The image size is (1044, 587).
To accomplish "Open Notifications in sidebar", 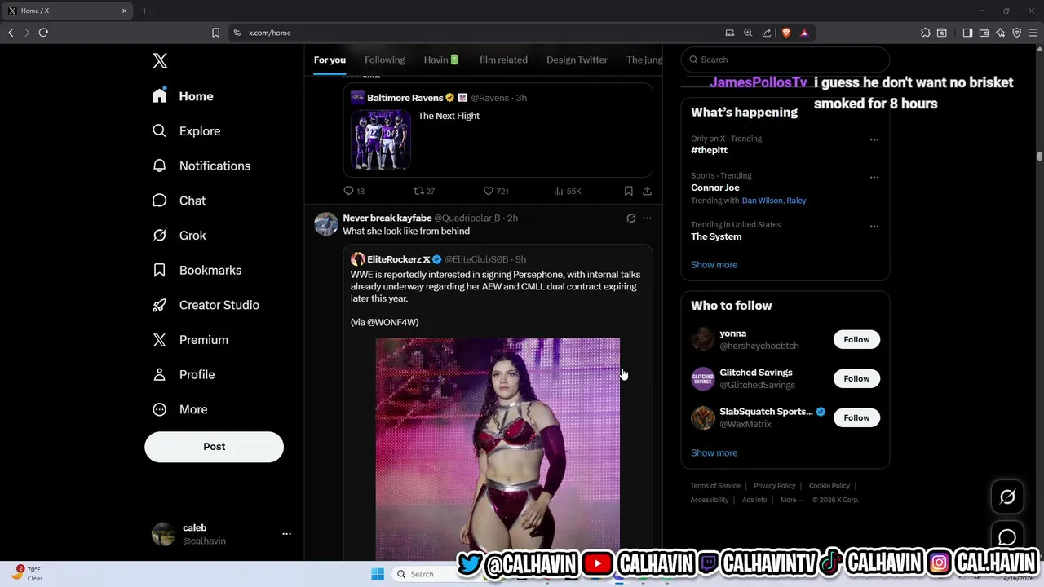I will pos(201,166).
